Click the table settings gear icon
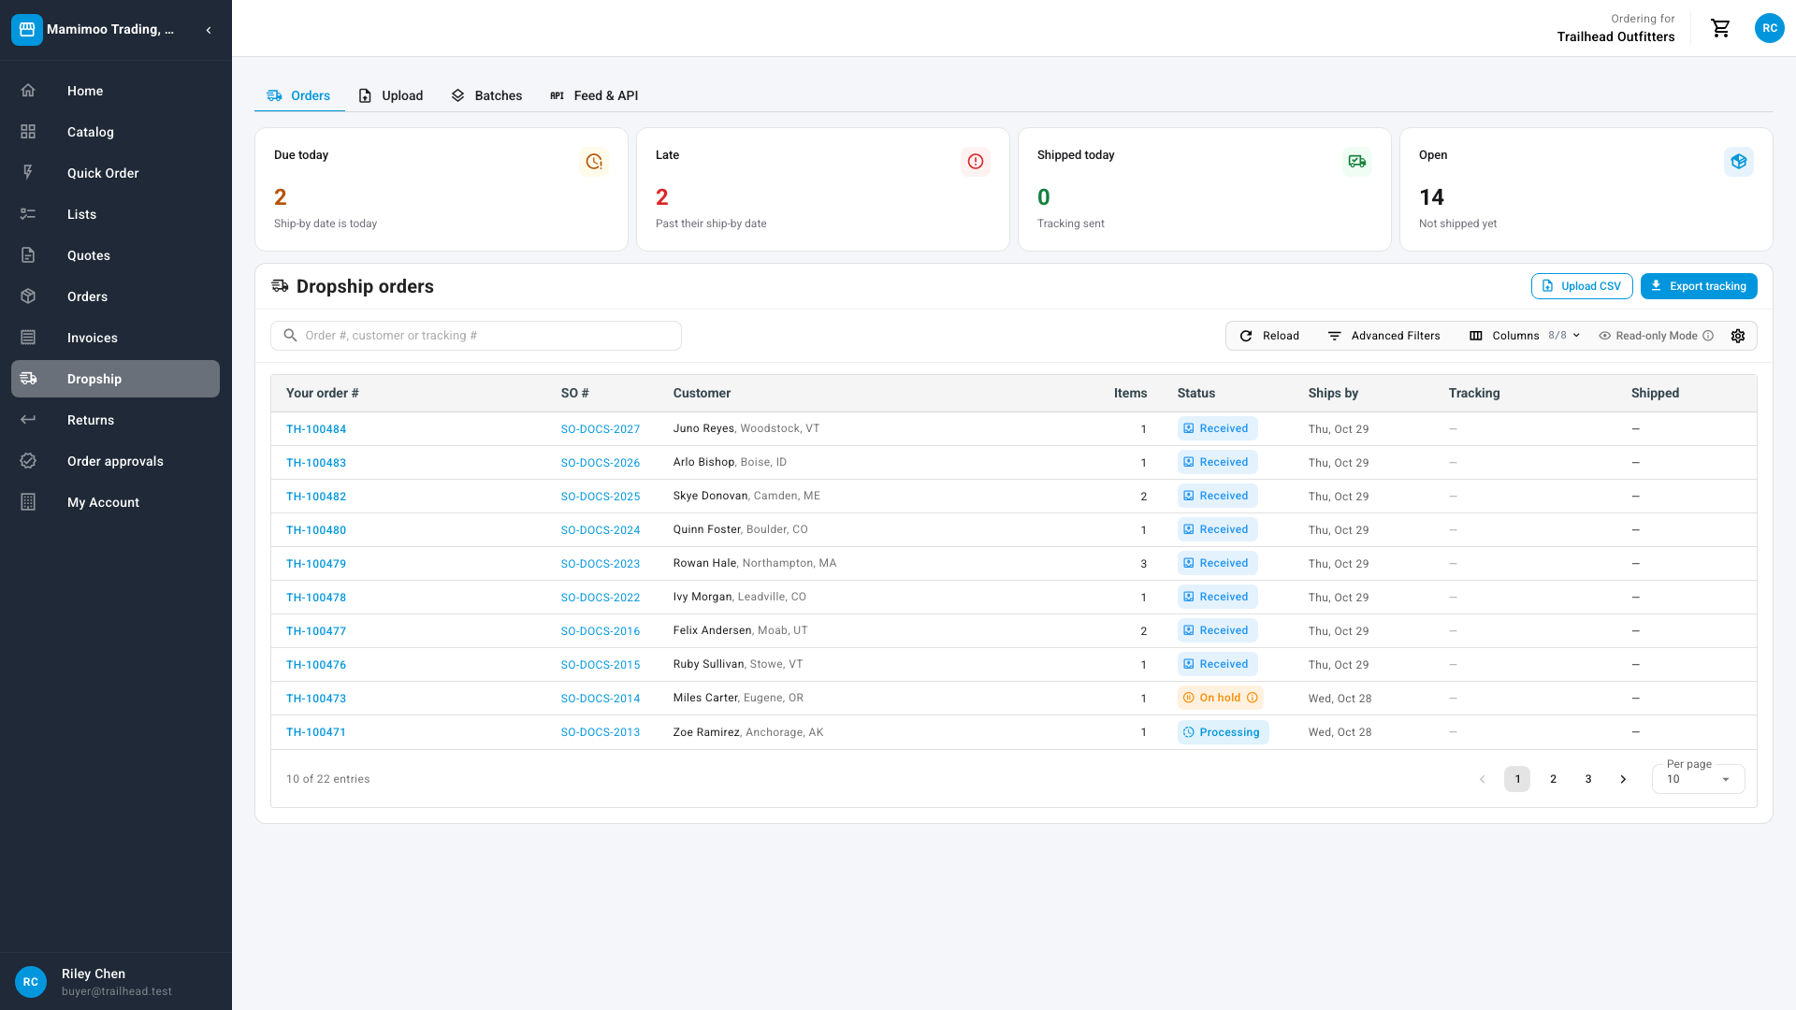This screenshot has width=1796, height=1010. pyautogui.click(x=1738, y=336)
